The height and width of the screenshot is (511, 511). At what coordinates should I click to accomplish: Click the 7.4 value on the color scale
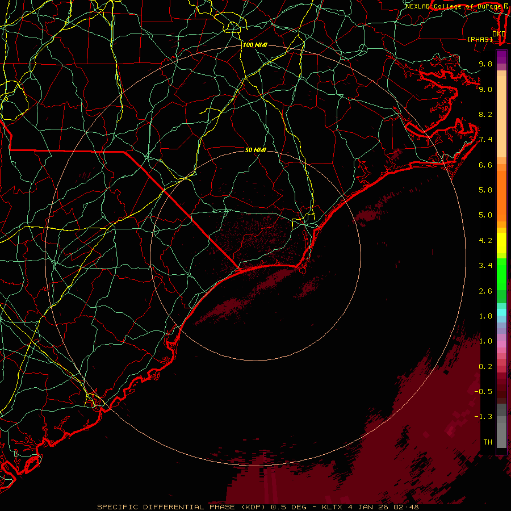(x=485, y=140)
